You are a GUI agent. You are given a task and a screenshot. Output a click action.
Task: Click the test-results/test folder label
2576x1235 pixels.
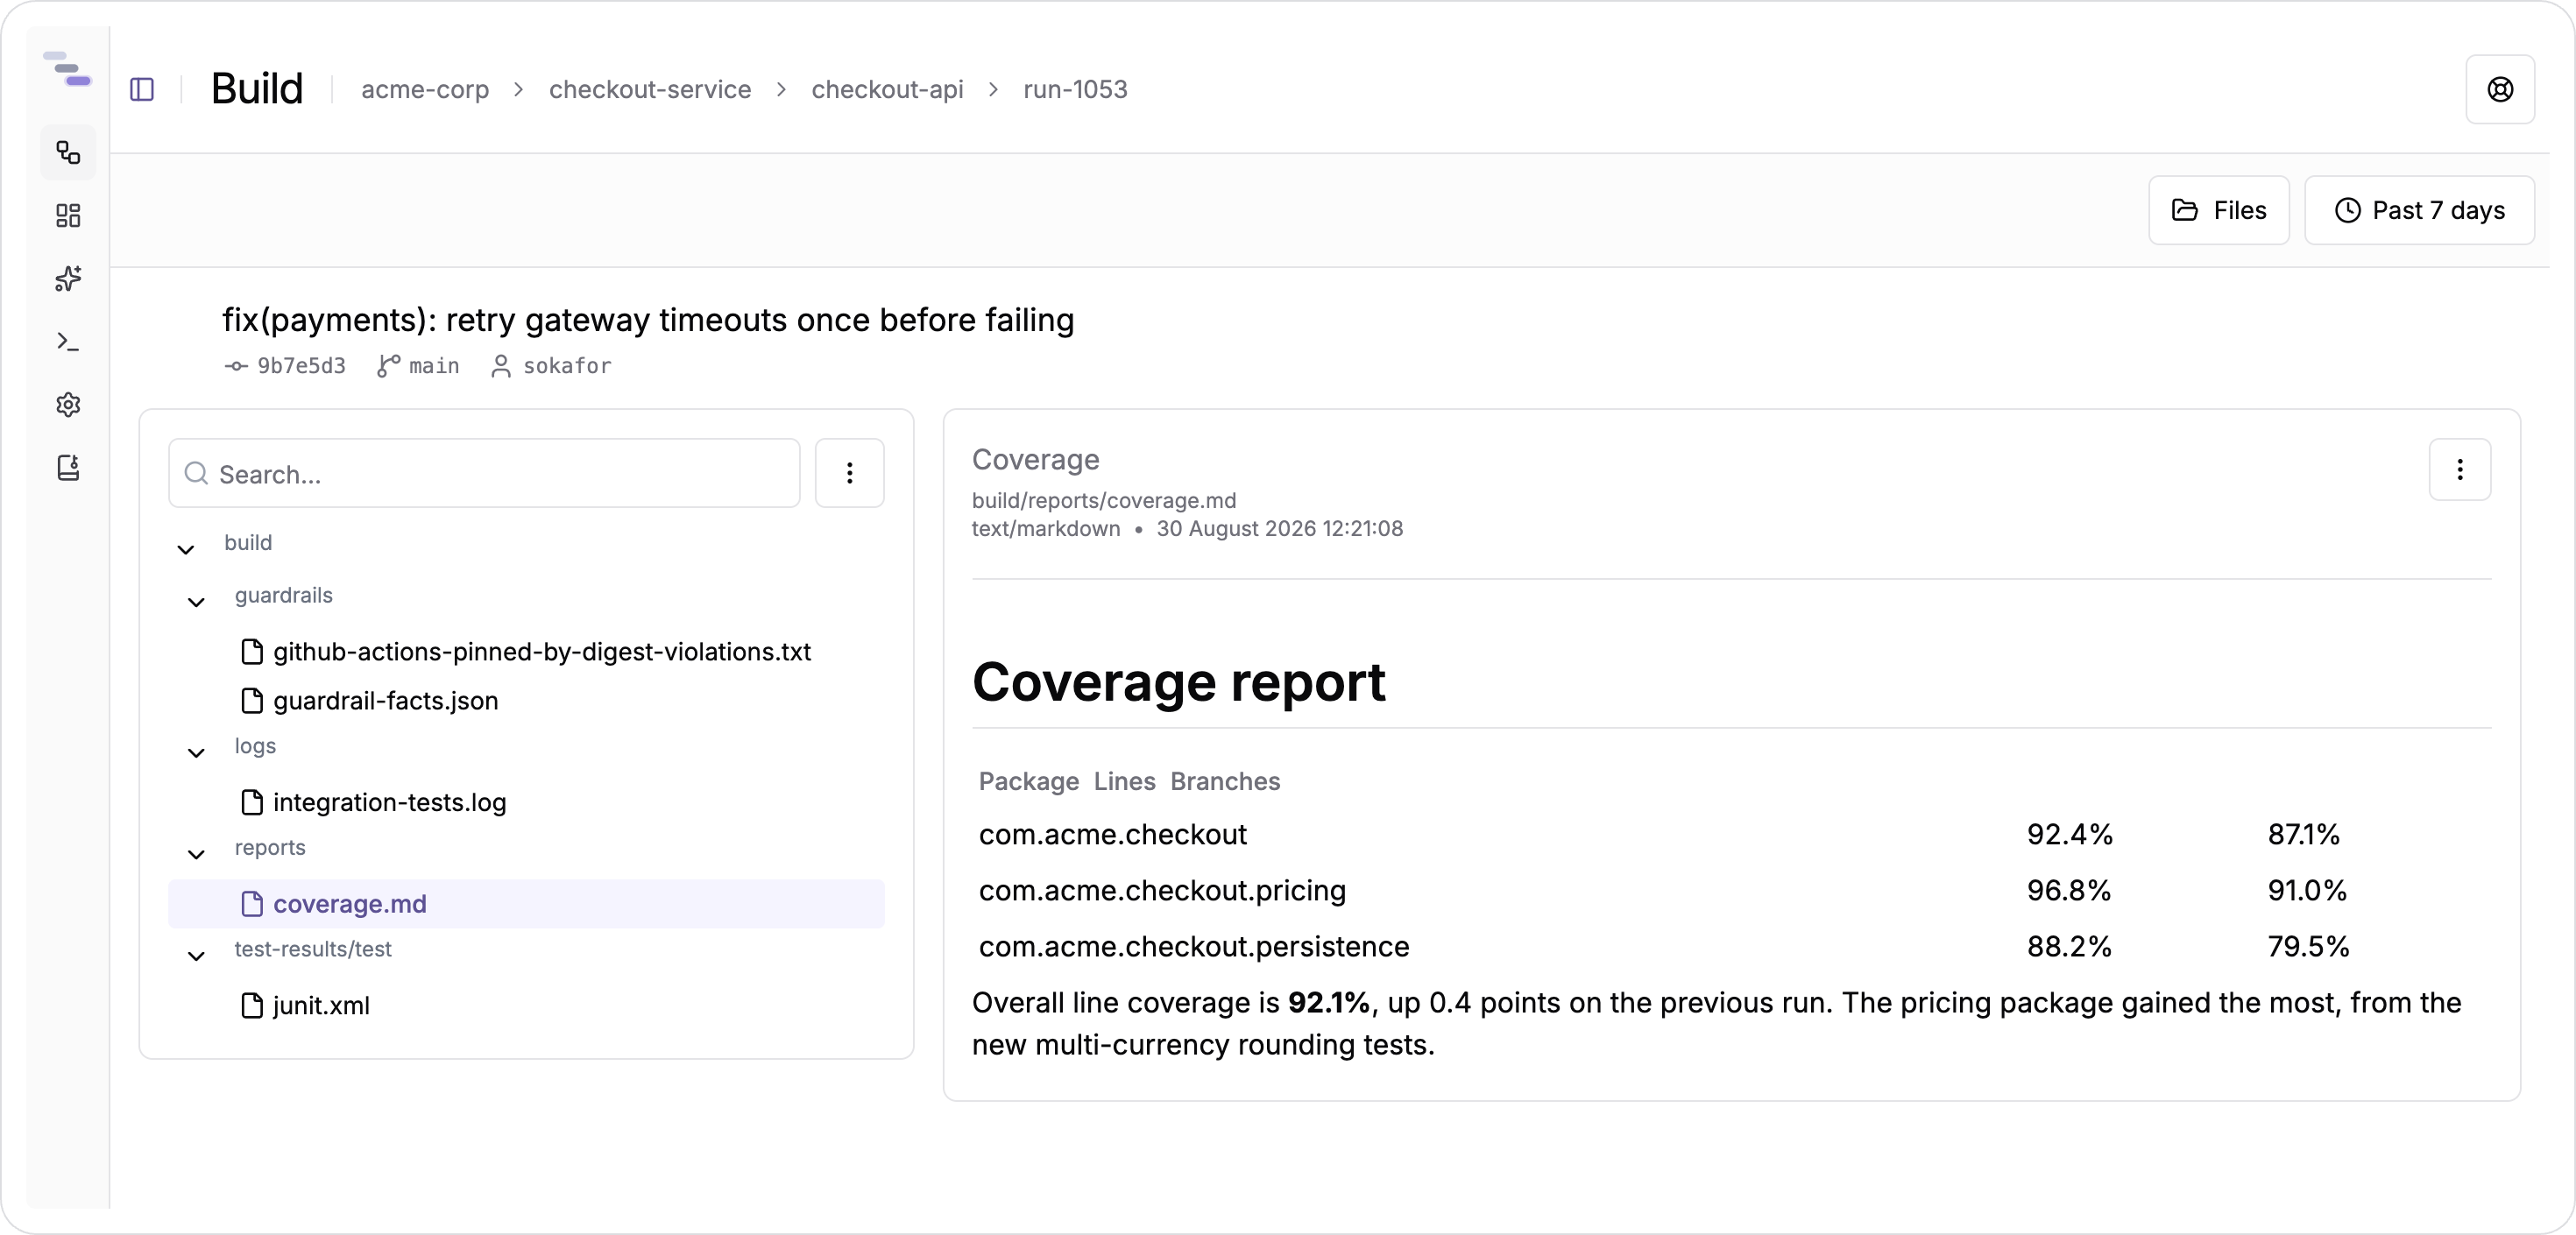[313, 950]
